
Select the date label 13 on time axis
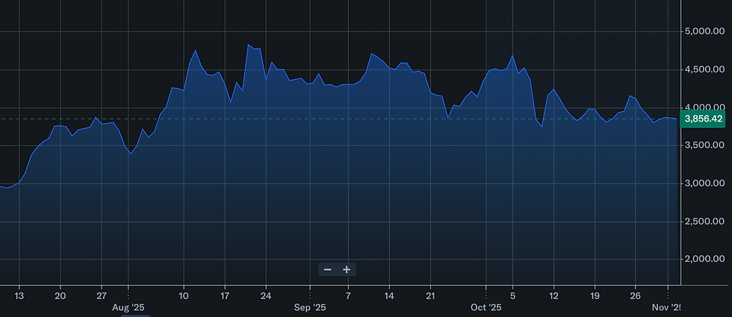coord(19,295)
